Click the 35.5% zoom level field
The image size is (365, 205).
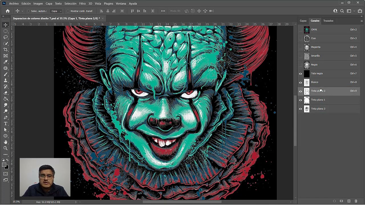pos(16,202)
